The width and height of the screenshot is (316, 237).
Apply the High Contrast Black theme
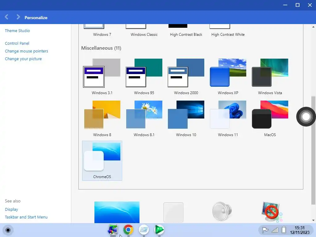point(186,31)
